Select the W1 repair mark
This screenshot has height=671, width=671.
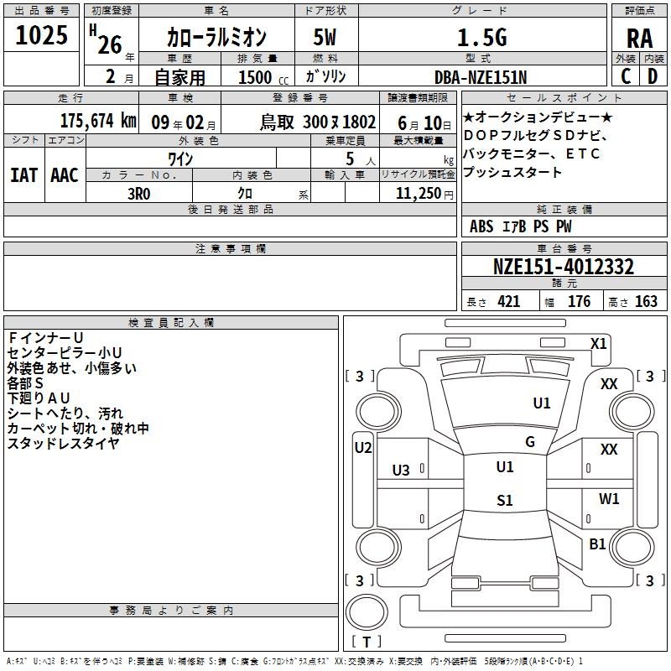click(x=609, y=499)
